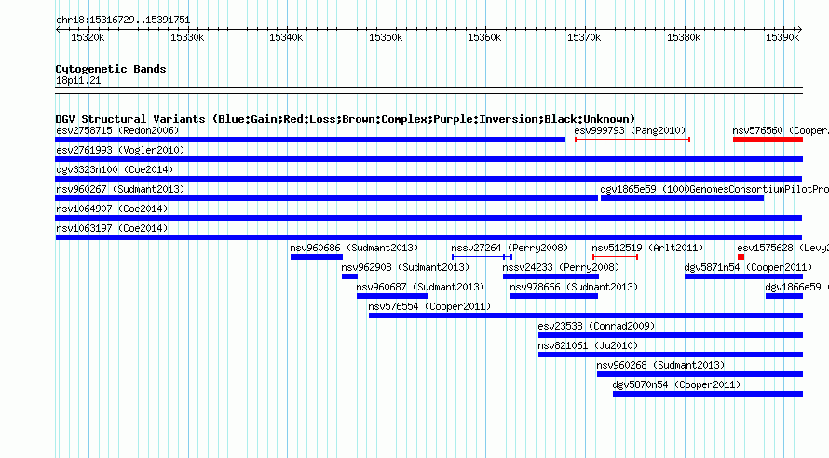Select nsv978666 (Sudmant2013) label
The height and width of the screenshot is (458, 829).
(574, 287)
